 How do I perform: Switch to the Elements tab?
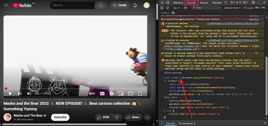tap(179, 3)
